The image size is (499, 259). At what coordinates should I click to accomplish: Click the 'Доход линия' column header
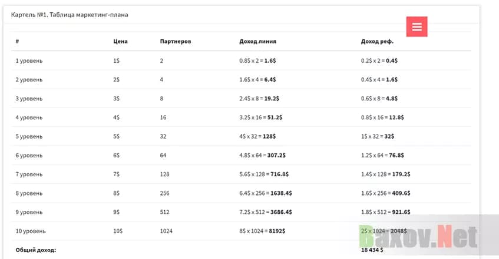[x=257, y=42]
